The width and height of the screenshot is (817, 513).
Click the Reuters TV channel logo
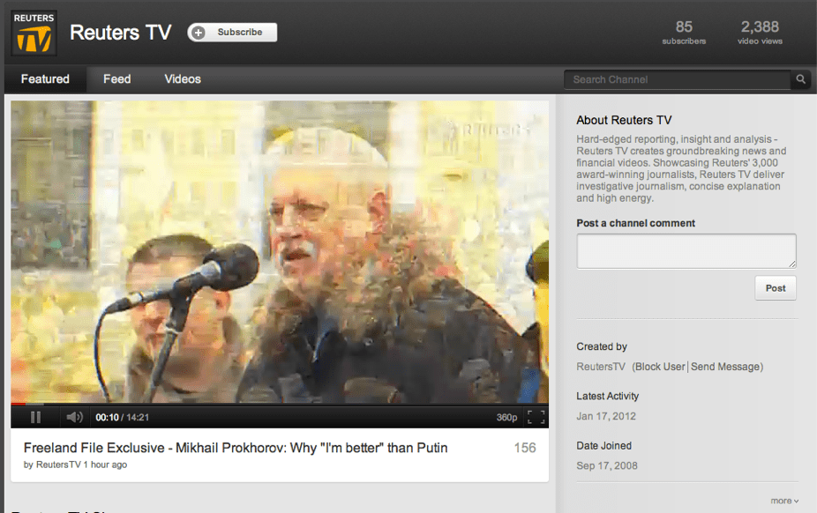[34, 33]
